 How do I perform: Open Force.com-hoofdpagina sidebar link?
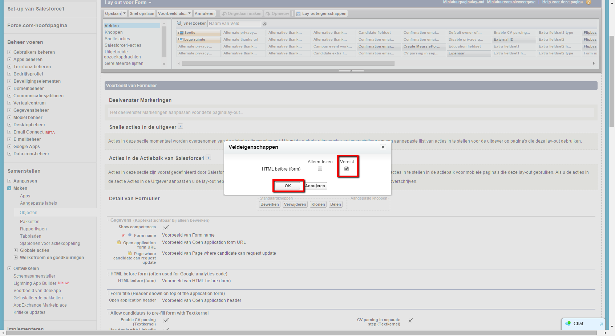(37, 25)
